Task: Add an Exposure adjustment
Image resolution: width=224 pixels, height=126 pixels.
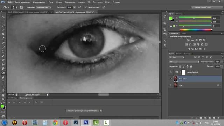Action: [x=200, y=40]
